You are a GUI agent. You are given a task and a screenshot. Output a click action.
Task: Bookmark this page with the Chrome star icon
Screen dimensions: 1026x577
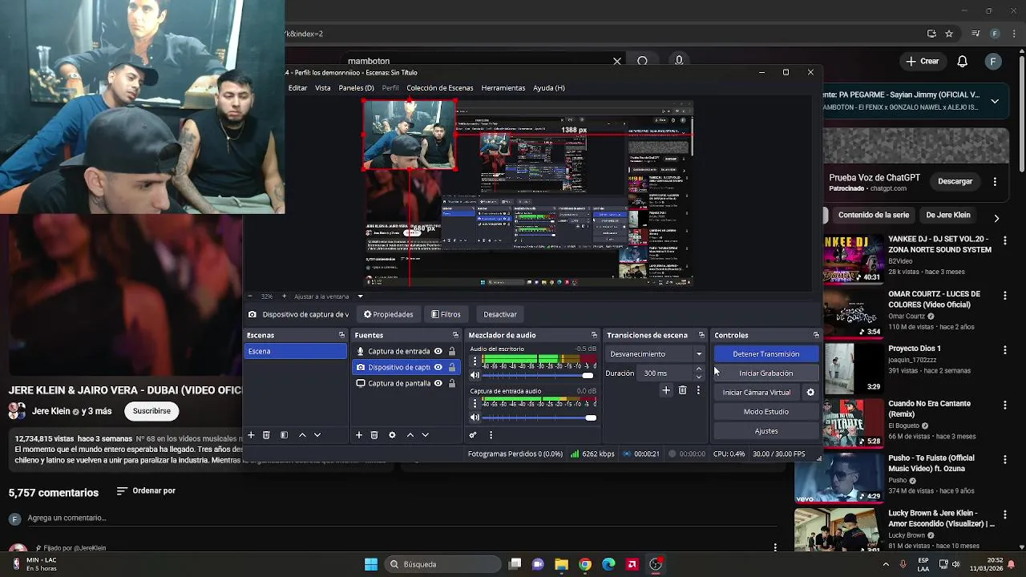(949, 34)
